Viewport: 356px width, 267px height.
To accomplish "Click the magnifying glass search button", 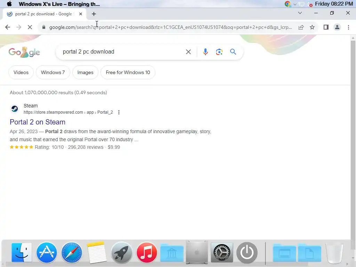I will click(x=233, y=52).
